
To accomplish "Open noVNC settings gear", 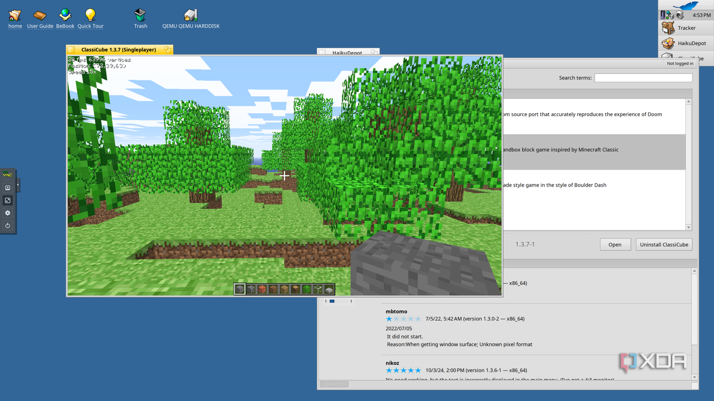I will pyautogui.click(x=8, y=213).
